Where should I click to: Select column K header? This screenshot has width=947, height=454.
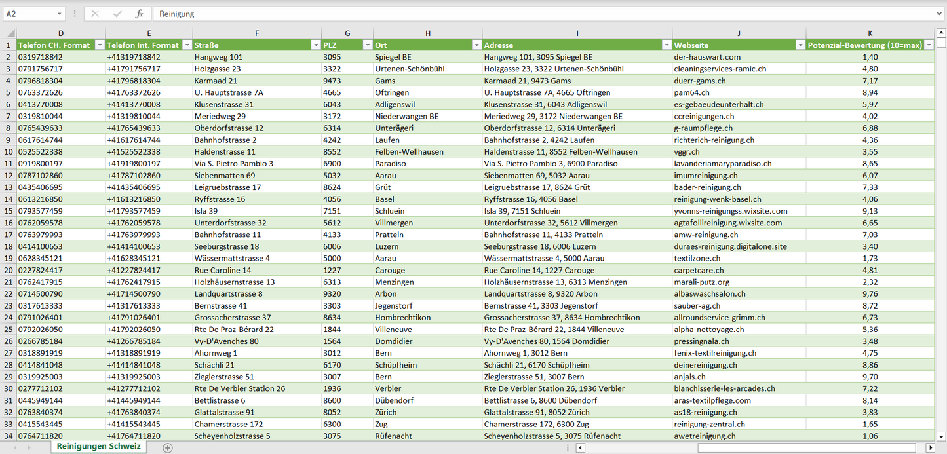(870, 33)
